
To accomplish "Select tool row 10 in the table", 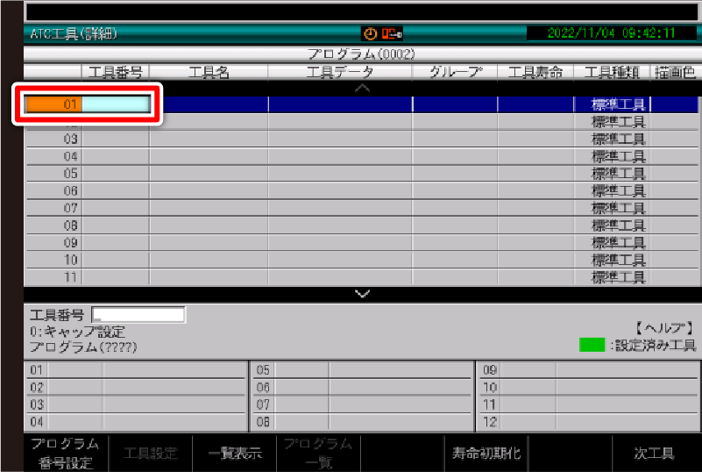I will tap(71, 260).
